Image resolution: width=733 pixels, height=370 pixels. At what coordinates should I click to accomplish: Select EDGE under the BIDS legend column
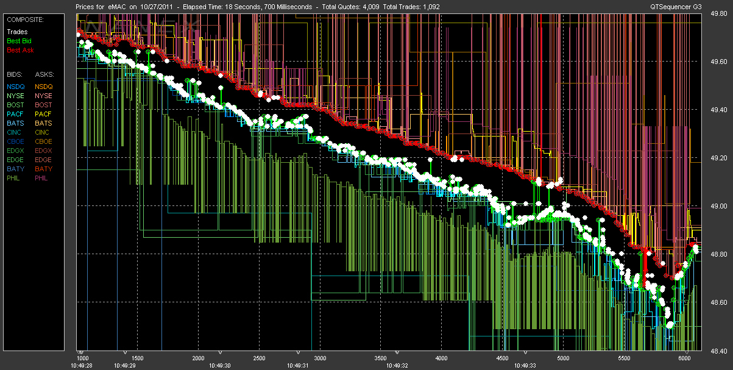coord(16,160)
